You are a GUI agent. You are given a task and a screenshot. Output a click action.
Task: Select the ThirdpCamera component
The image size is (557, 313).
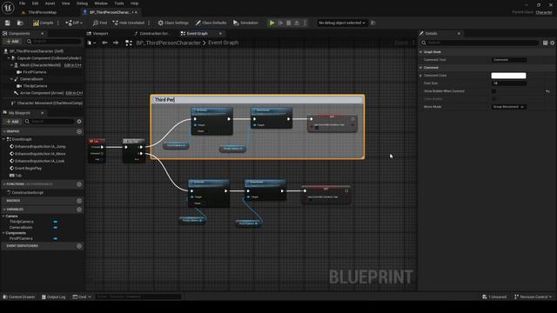click(35, 86)
